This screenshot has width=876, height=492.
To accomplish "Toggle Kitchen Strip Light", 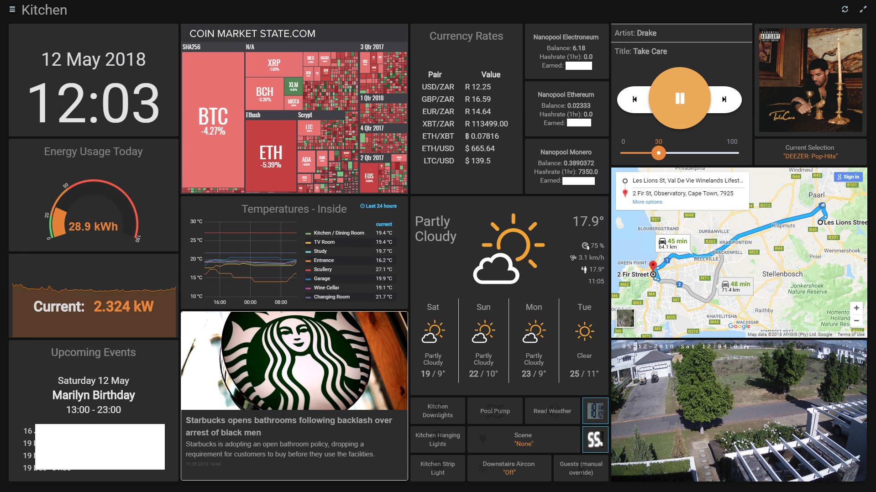I will 438,468.
